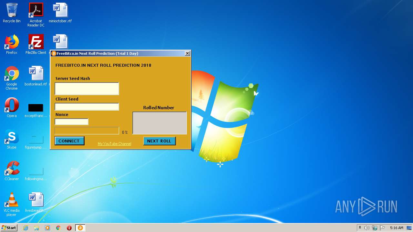The height and width of the screenshot is (232, 413).
Task: Click Chrome icon in taskbar
Action: (x=58, y=228)
